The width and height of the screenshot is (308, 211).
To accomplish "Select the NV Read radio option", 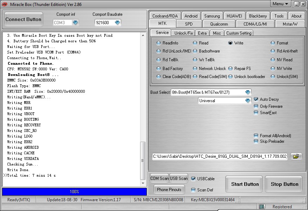I will [273, 60].
